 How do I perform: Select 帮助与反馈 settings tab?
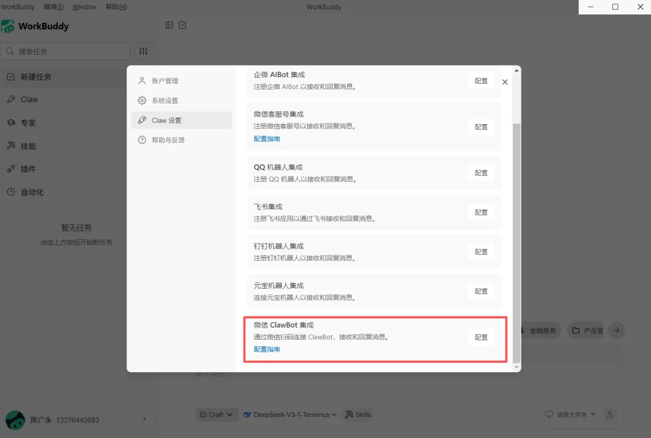tap(181, 140)
